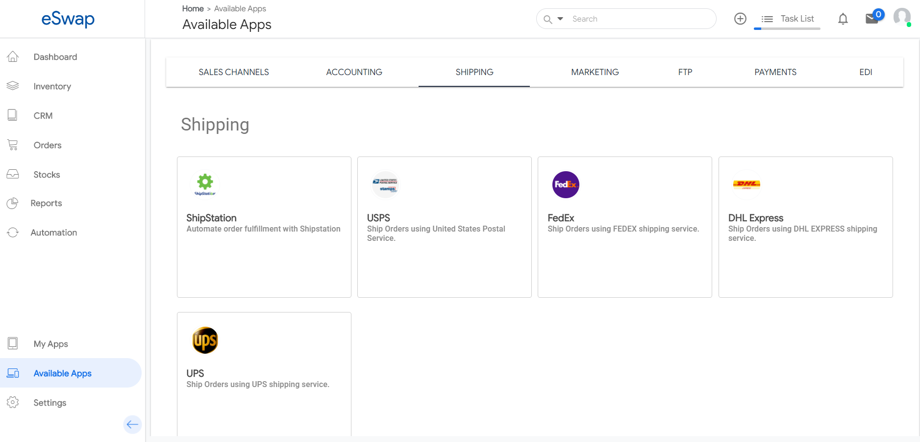Click the Available Apps page title
Image resolution: width=920 pixels, height=442 pixels.
click(x=227, y=25)
